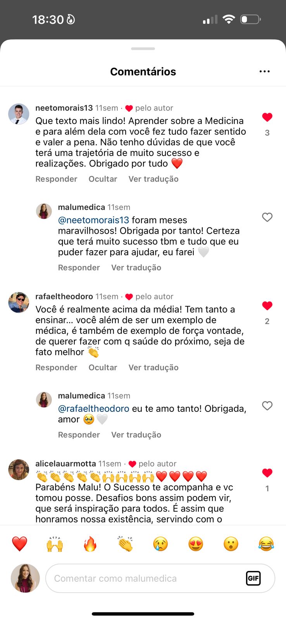Reply to neetomorais13's comment

(x=56, y=179)
